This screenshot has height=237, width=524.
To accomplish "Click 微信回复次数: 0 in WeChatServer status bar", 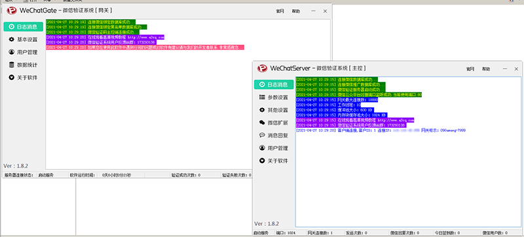I will tap(405, 232).
